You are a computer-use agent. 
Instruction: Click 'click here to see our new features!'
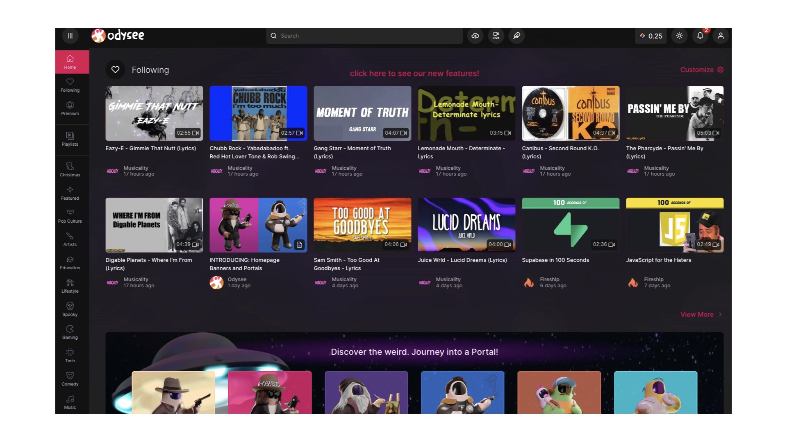414,73
